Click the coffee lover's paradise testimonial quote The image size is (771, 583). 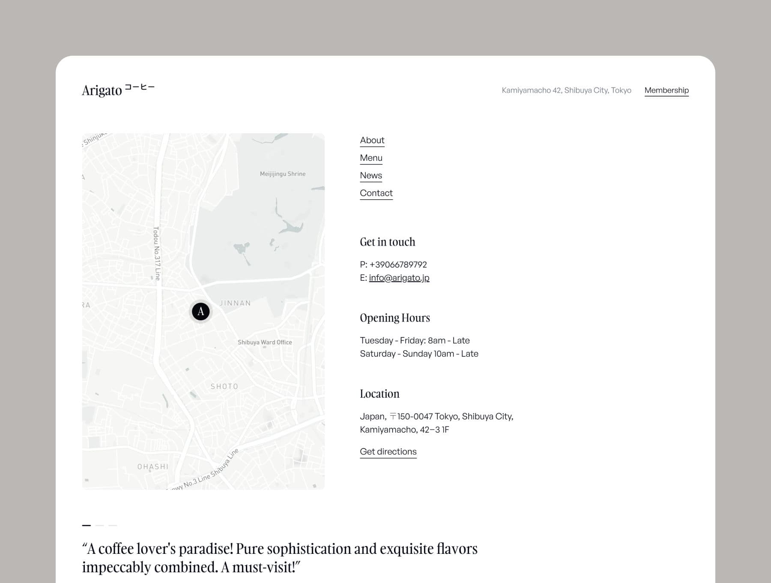pyautogui.click(x=279, y=557)
